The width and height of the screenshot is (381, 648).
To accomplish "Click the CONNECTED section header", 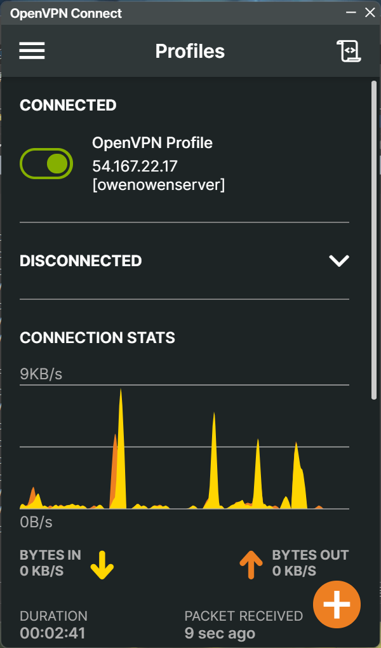I will (x=68, y=105).
